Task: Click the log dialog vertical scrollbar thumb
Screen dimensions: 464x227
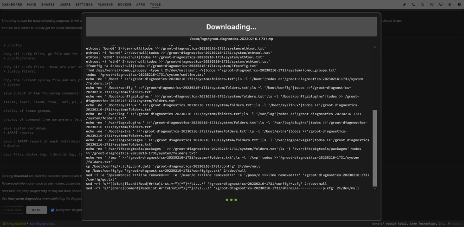Action: (x=374, y=148)
